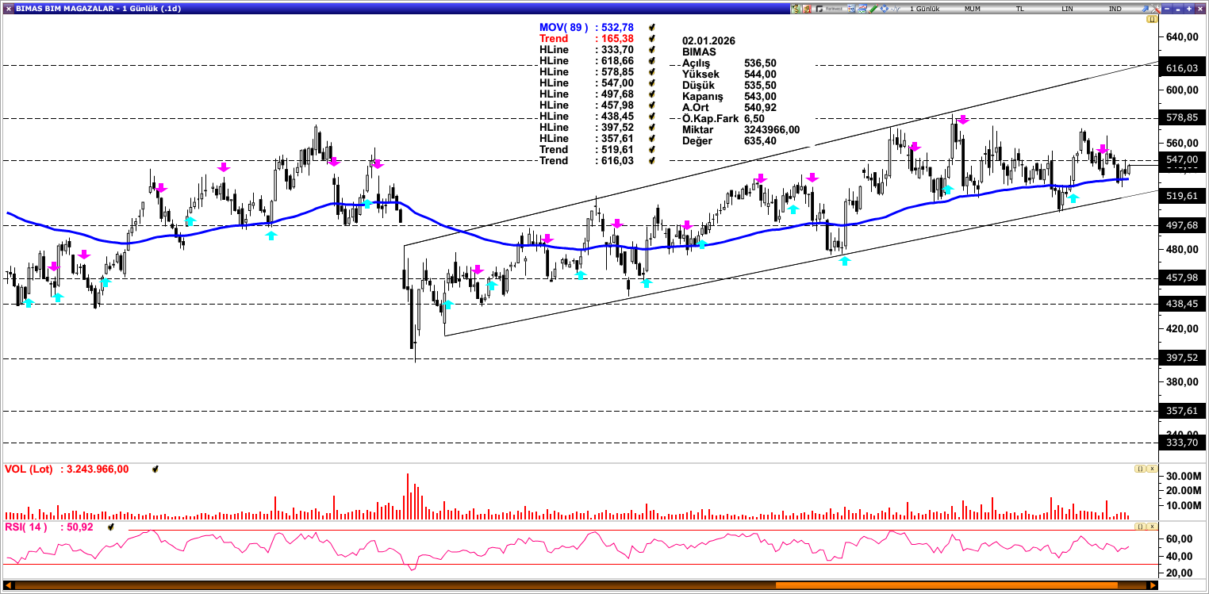Click the window title BIMAS BIM MAGAZALAR
This screenshot has height=594, width=1209.
[64, 8]
